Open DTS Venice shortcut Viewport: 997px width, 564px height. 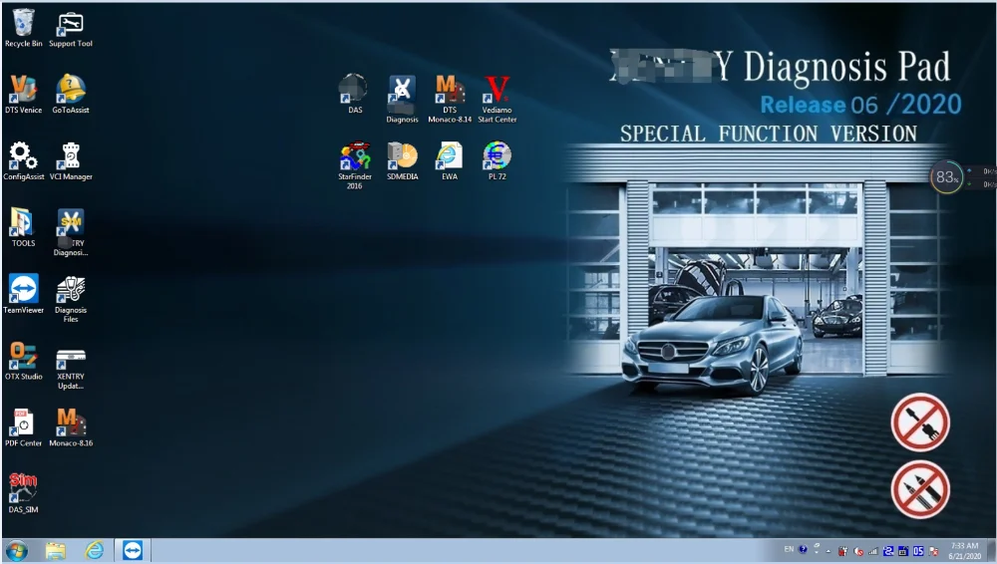tap(24, 94)
